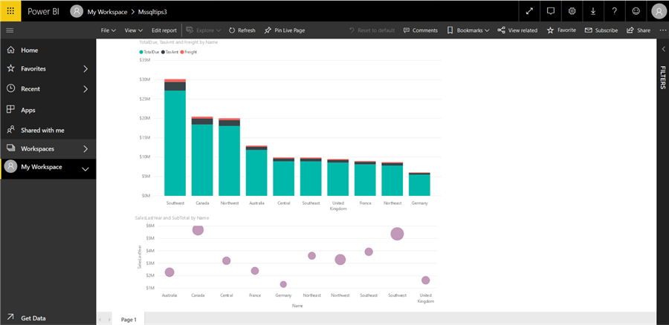669x325 pixels.
Task: Click the Edit report button
Action: [164, 30]
